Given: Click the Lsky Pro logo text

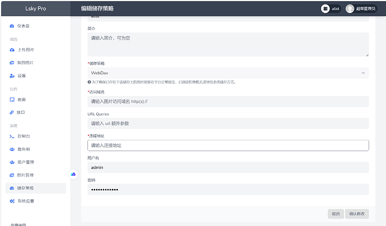Looking at the screenshot, I should pyautogui.click(x=36, y=8).
